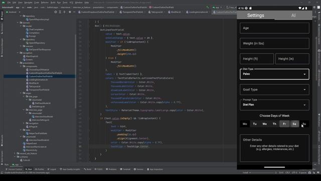Collapse the diet_page folder in project tree
Image resolution: width=321 pixels, height=181 pixels.
coord(24,97)
